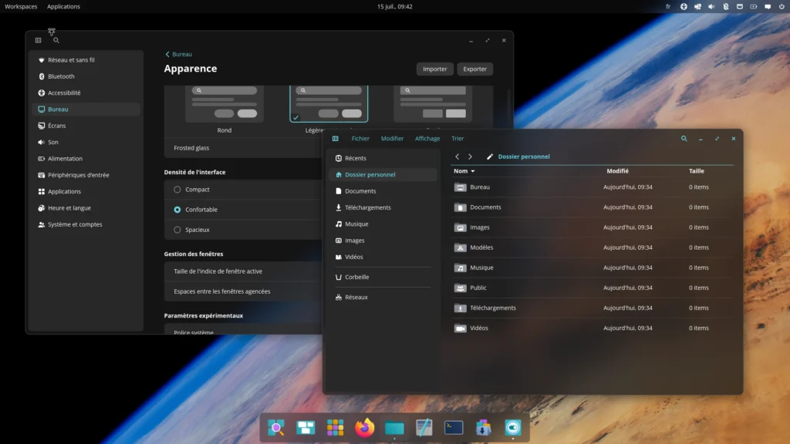Open the settings search magnifier icon

click(x=56, y=40)
